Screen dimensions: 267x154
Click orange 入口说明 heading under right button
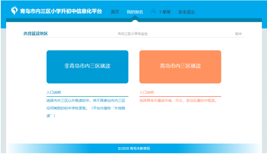click(146, 93)
